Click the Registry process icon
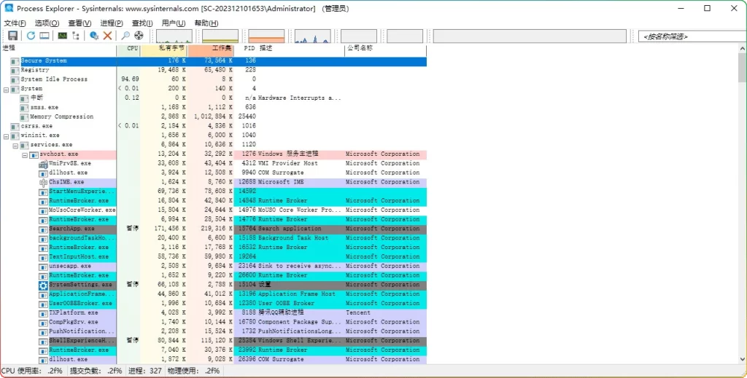 [x=15, y=71]
